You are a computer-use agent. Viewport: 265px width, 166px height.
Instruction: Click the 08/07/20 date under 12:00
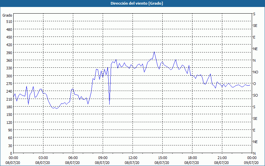point(132,163)
